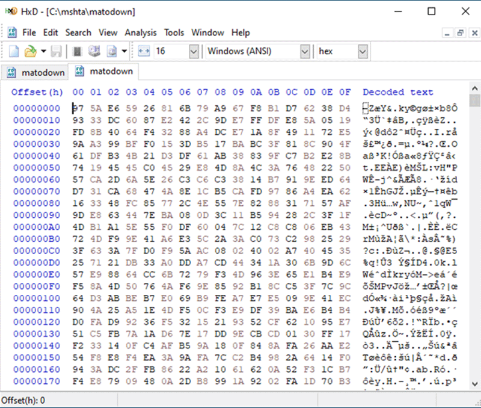Viewport: 481px width, 408px height.
Task: Click offset row 00000010
Action: 37,120
